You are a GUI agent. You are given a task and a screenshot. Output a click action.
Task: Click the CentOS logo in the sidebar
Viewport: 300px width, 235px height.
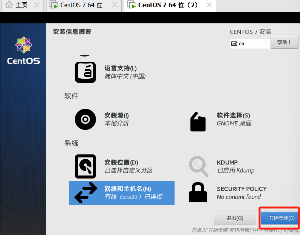(23, 50)
